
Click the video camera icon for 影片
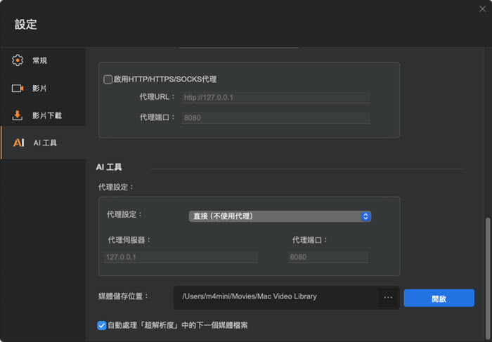18,88
